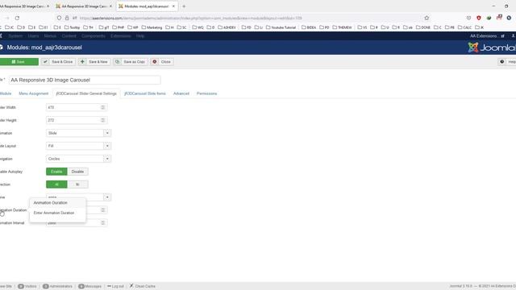Open the Menus admin menu
The width and height of the screenshot is (516, 290).
[x=50, y=35]
